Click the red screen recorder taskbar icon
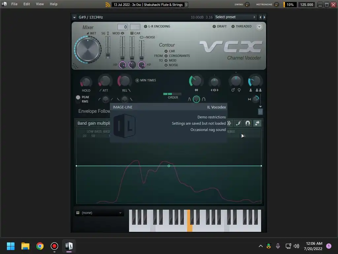The image size is (338, 254). [x=54, y=246]
